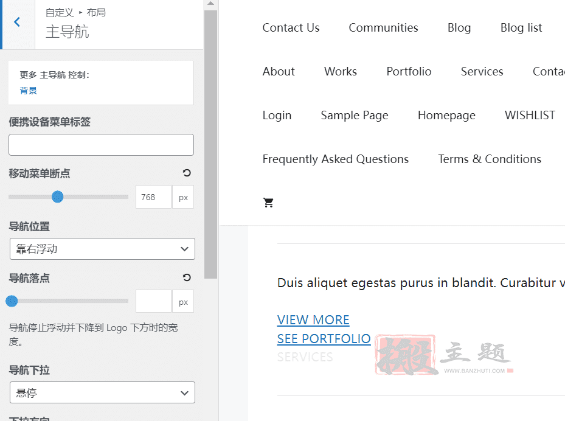The width and height of the screenshot is (565, 421).
Task: Click the faded SERVICES link
Action: coord(305,357)
